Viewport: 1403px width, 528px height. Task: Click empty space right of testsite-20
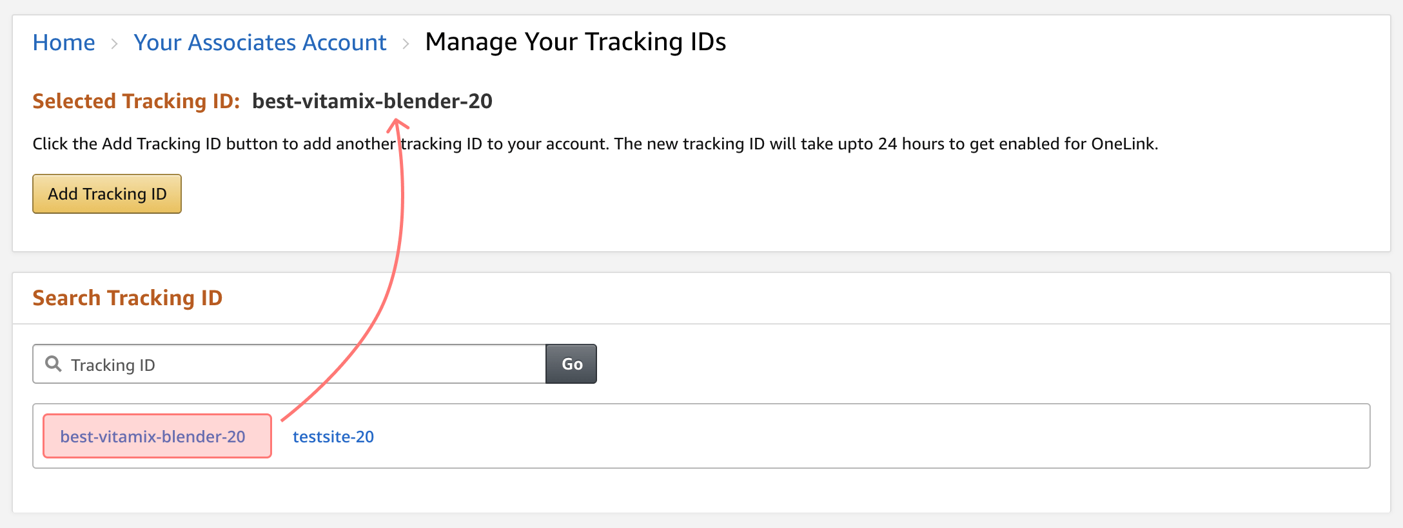click(838, 437)
